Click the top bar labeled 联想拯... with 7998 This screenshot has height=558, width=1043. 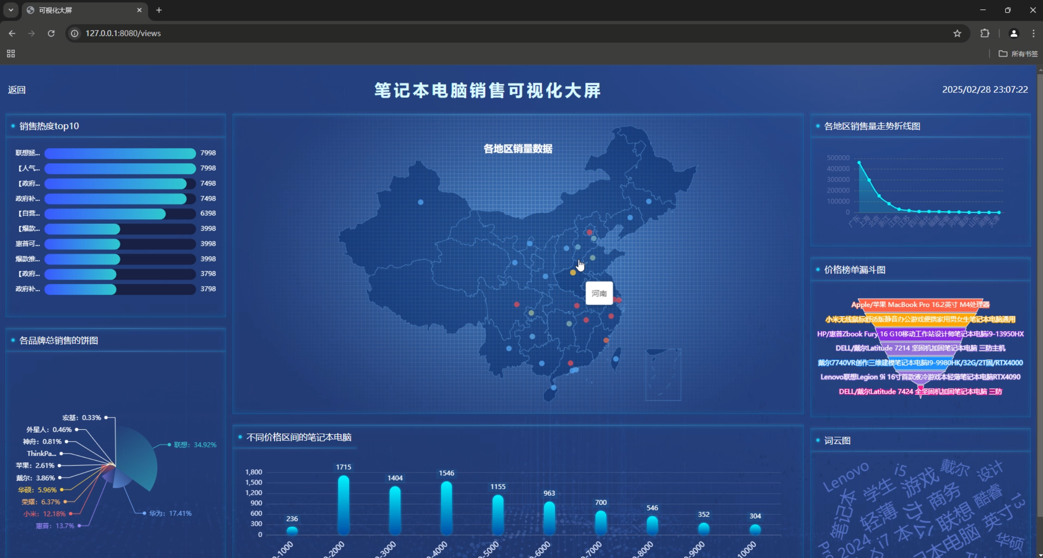pos(120,153)
